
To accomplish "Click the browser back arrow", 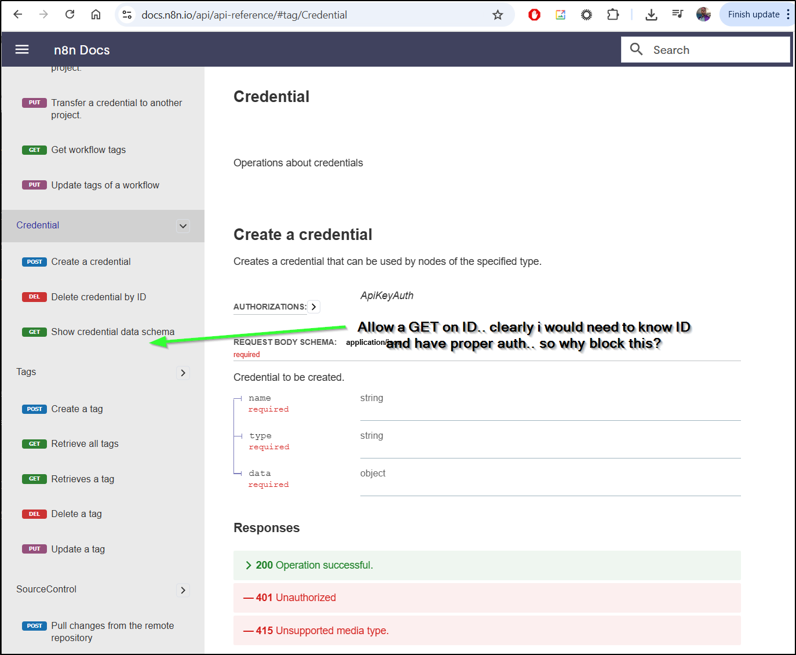I will tap(18, 14).
